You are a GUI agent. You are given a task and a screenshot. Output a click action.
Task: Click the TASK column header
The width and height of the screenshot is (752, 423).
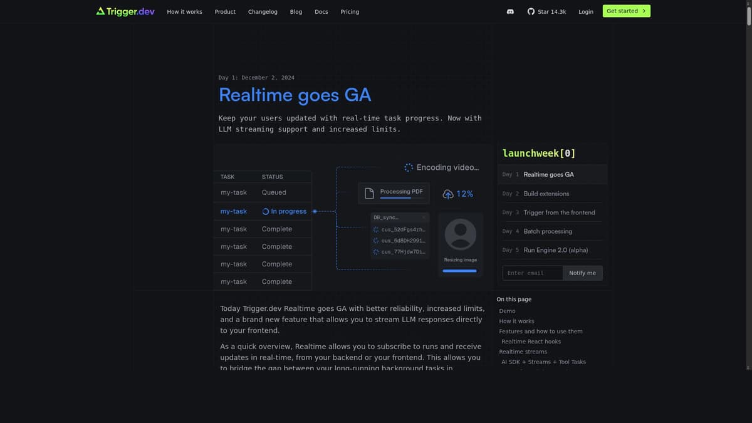(227, 177)
